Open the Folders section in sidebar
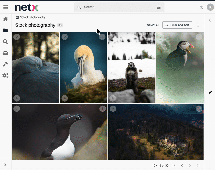The width and height of the screenshot is (215, 170). (x=5, y=31)
